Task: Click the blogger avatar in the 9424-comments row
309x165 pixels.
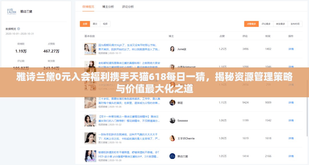Action: [x=172, y=102]
